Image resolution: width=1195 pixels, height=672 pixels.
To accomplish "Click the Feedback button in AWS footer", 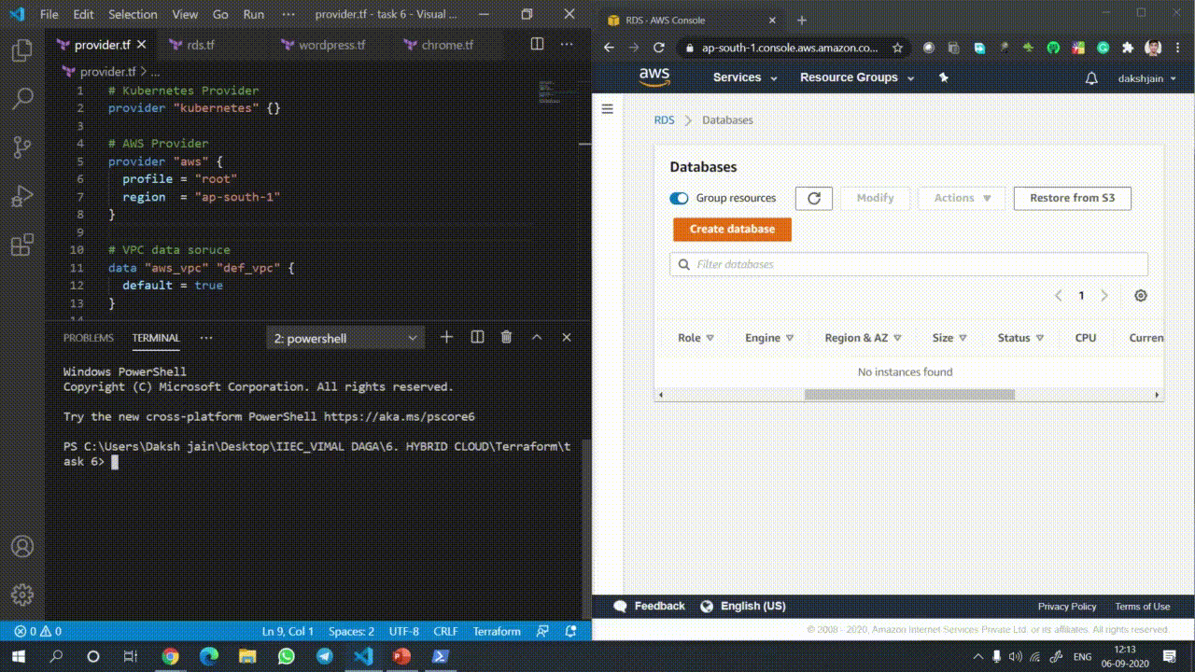I will (649, 607).
